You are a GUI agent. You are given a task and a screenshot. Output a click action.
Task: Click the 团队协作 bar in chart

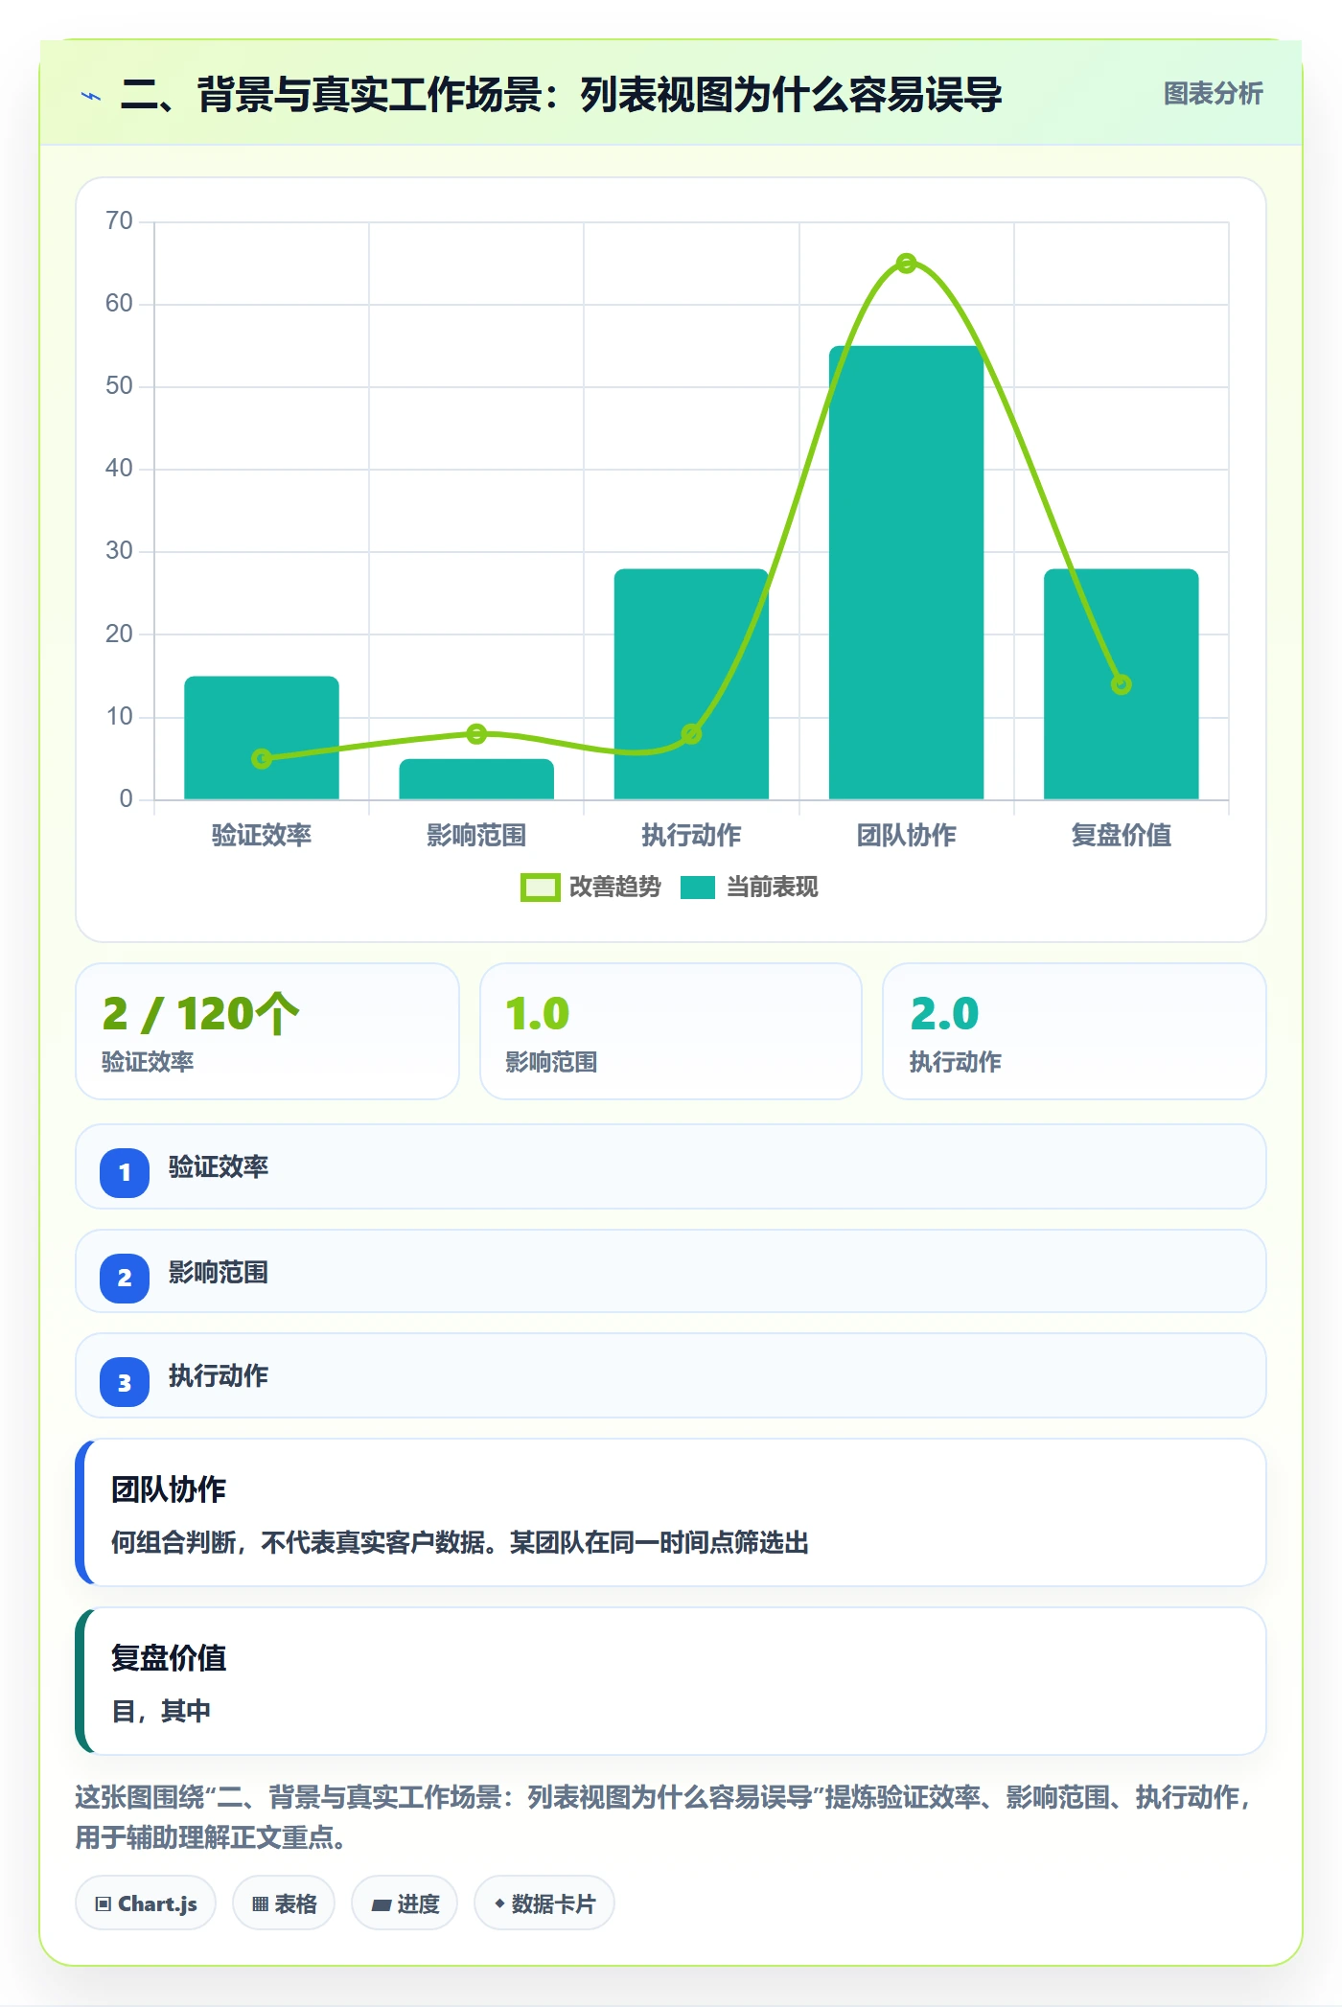pyautogui.click(x=906, y=572)
